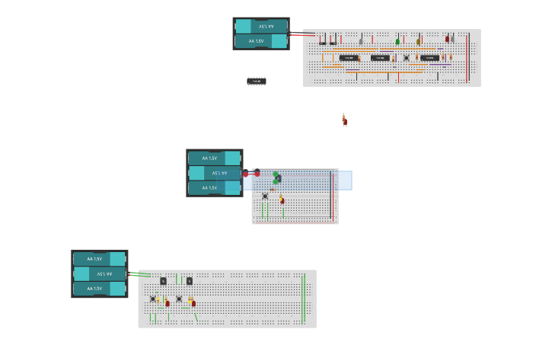Screen dimensions: 552x345
Task: Select the middle IC chip on the top breadboard
Action: (380, 58)
